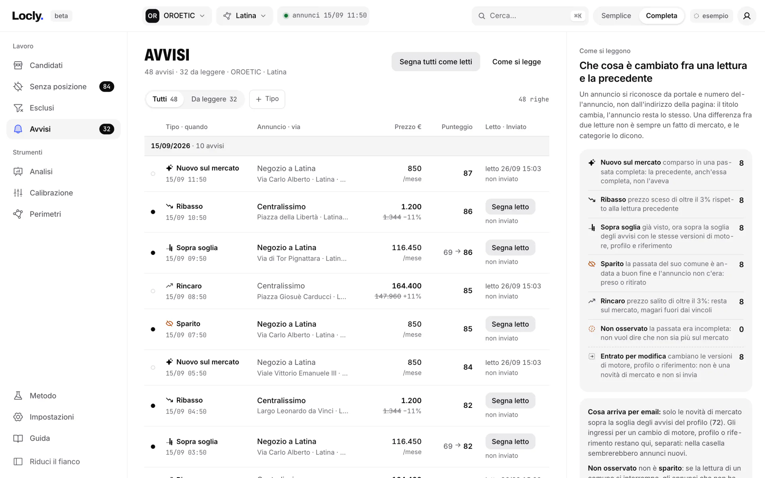This screenshot has height=478, width=765.
Task: Click Nuovo sul mercato legend entry
Action: tap(666, 172)
